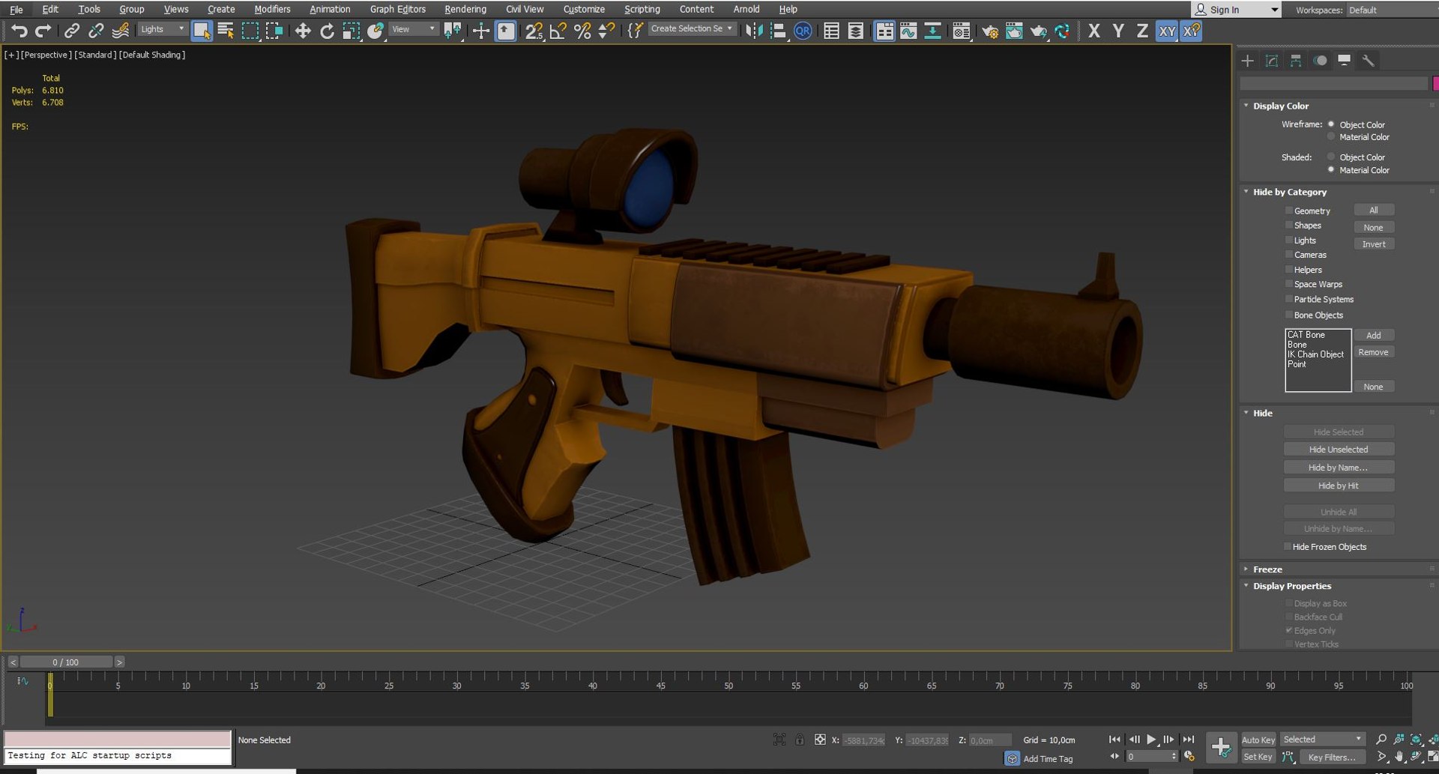Open Render Setup teapot icon

pos(990,31)
